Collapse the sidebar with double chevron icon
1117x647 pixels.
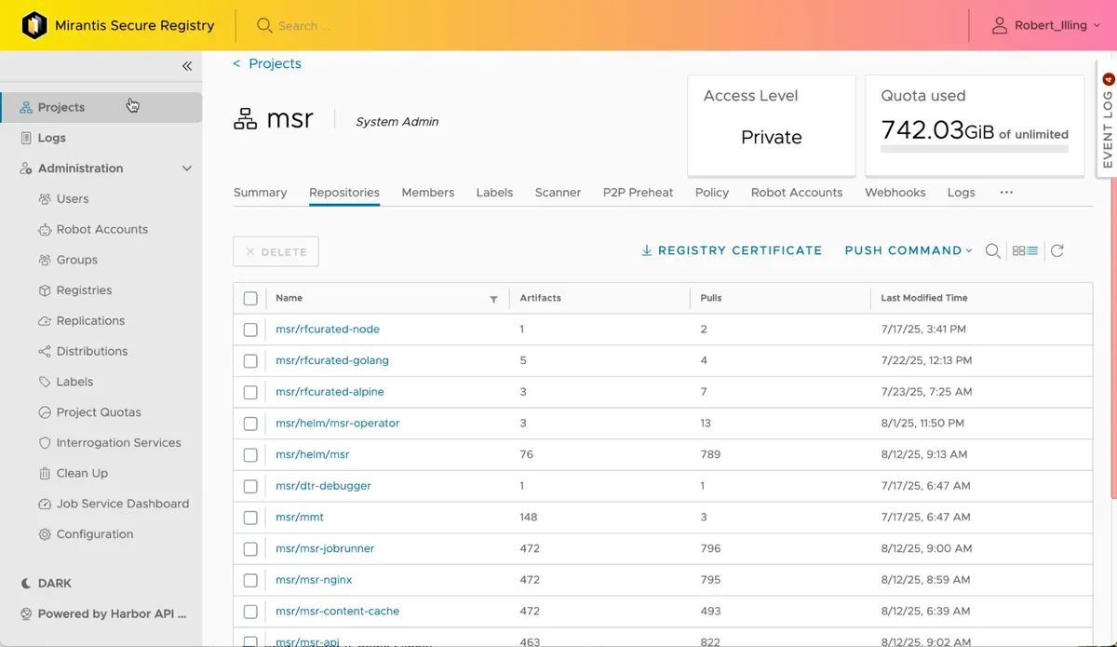(x=187, y=66)
